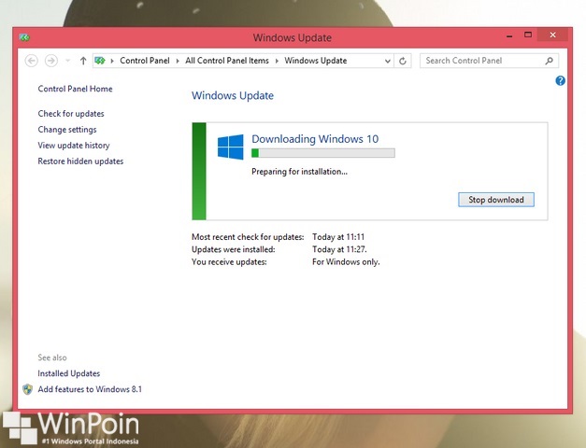The height and width of the screenshot is (448, 586).
Task: Click the search magnifier icon
Action: click(x=549, y=61)
